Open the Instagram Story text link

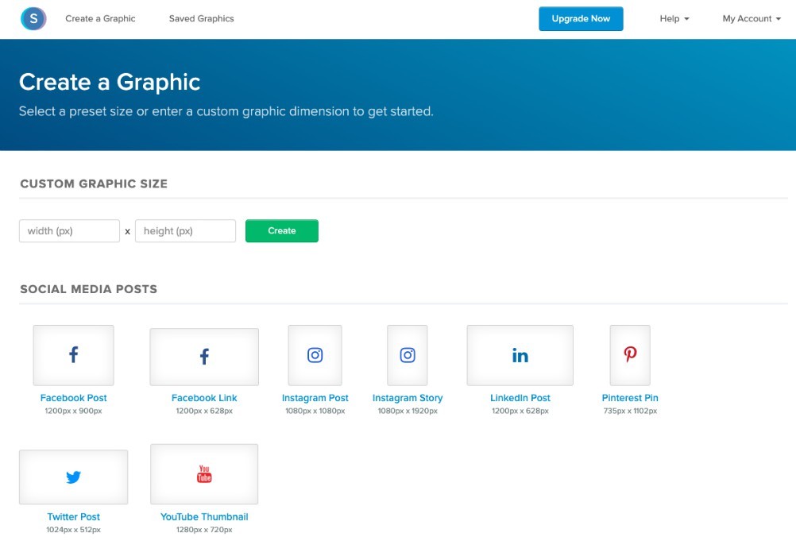pyautogui.click(x=408, y=398)
